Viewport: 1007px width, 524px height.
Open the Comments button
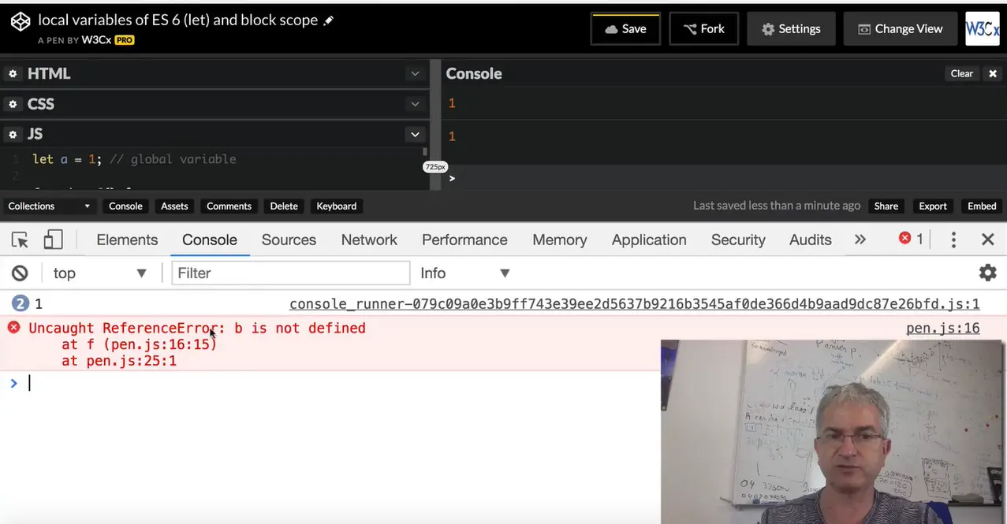pyautogui.click(x=229, y=206)
